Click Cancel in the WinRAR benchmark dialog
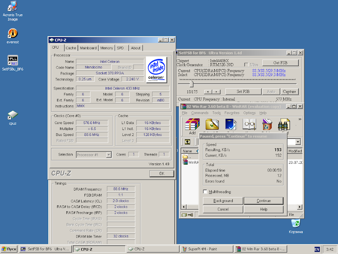Image resolution: width=338 pixels, height=254 pixels. [x=223, y=209]
